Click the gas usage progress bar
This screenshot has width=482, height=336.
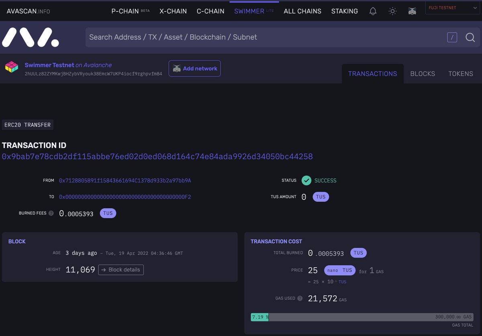tap(362, 317)
